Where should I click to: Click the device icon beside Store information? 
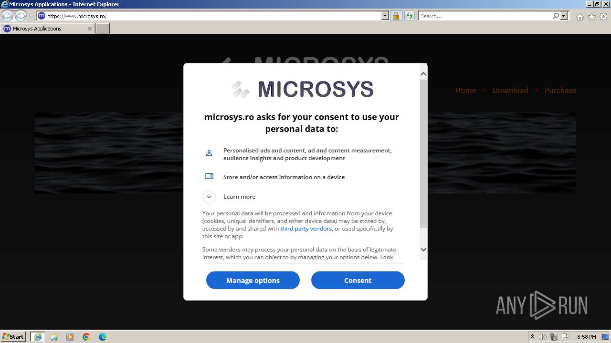pyautogui.click(x=209, y=176)
